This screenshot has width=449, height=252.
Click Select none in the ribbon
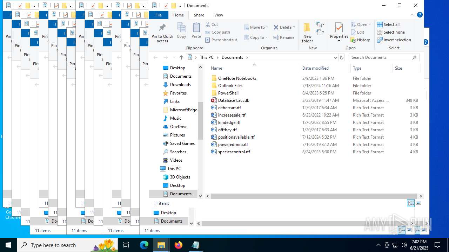(x=391, y=32)
